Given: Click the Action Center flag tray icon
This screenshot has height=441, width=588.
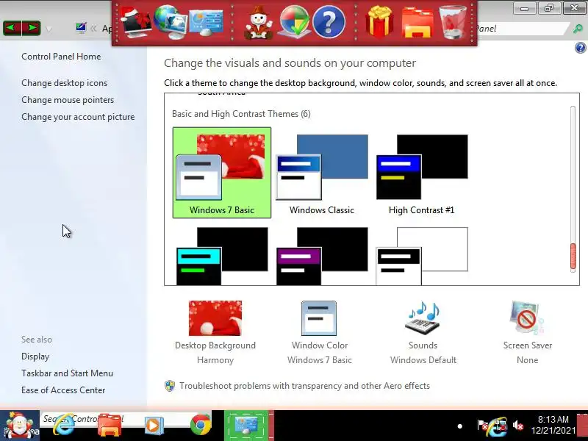Looking at the screenshot, I should tap(483, 426).
